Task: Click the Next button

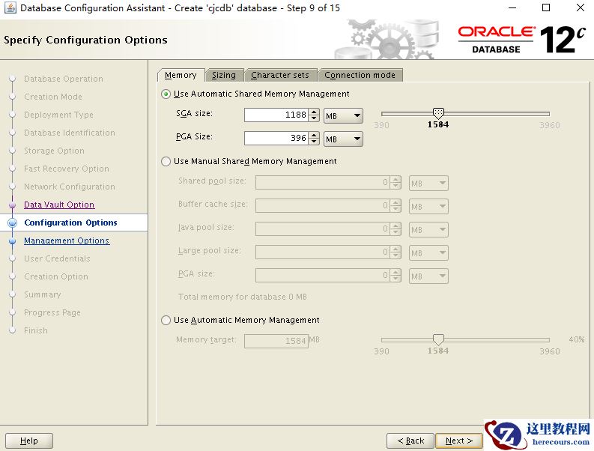Action: (459, 441)
